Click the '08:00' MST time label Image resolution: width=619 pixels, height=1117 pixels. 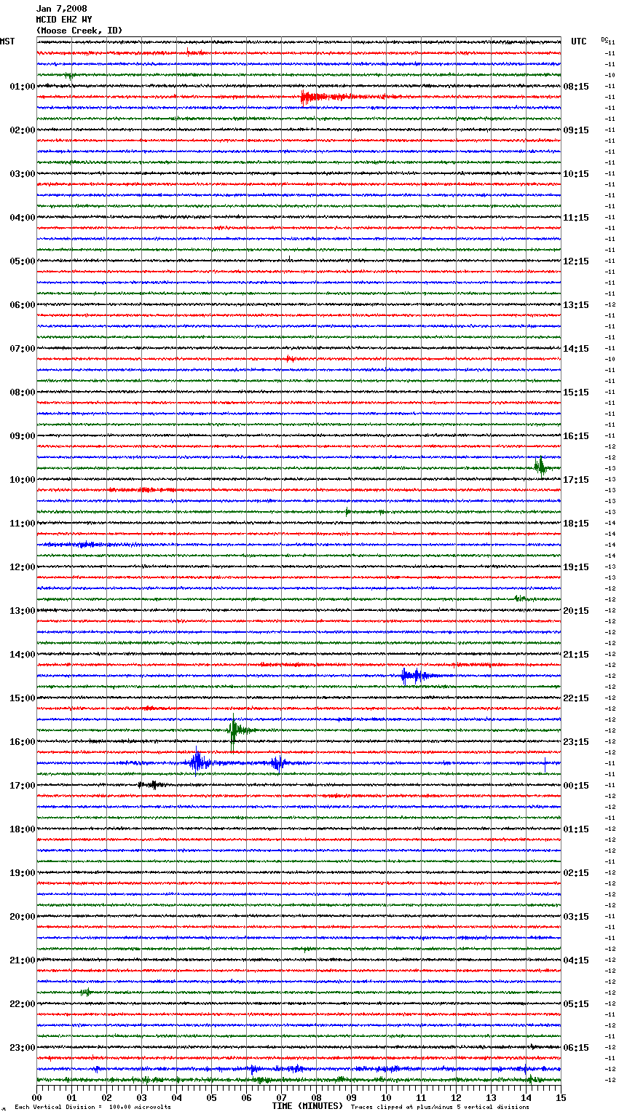tap(23, 392)
